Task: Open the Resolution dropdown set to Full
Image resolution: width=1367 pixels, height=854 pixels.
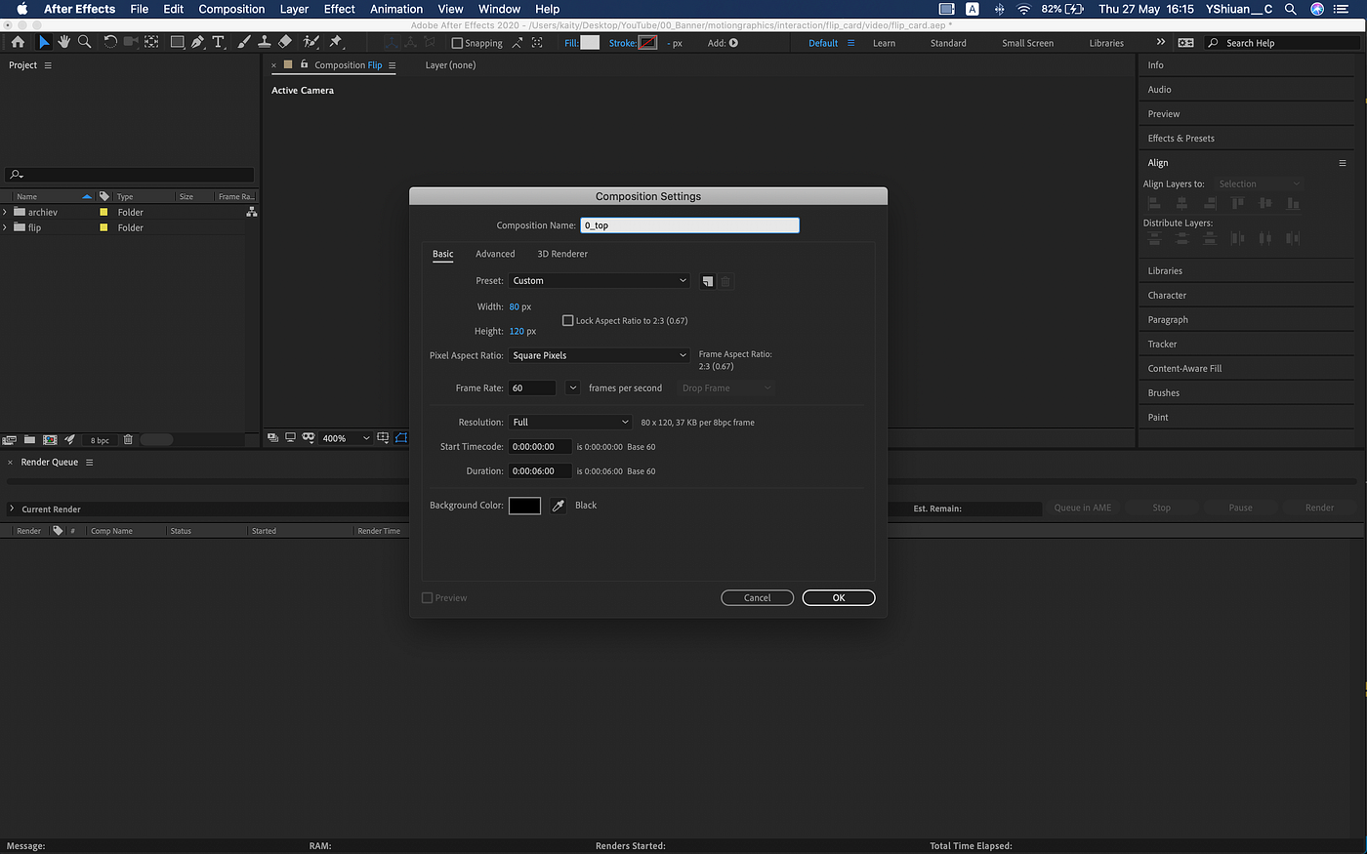Action: [x=570, y=423]
